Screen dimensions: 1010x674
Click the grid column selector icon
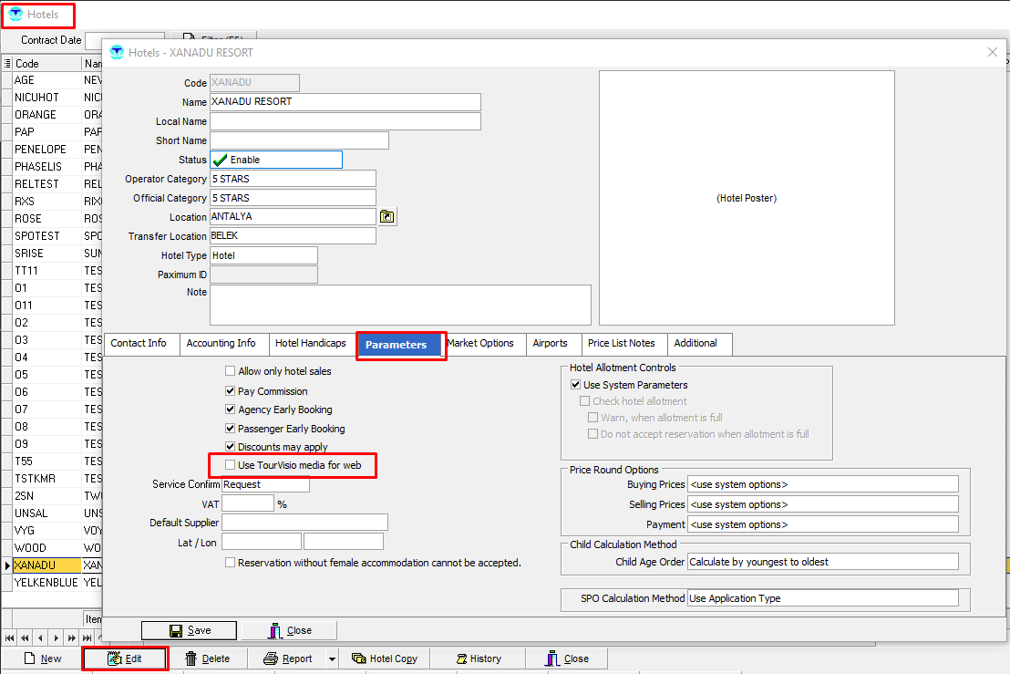click(x=7, y=64)
